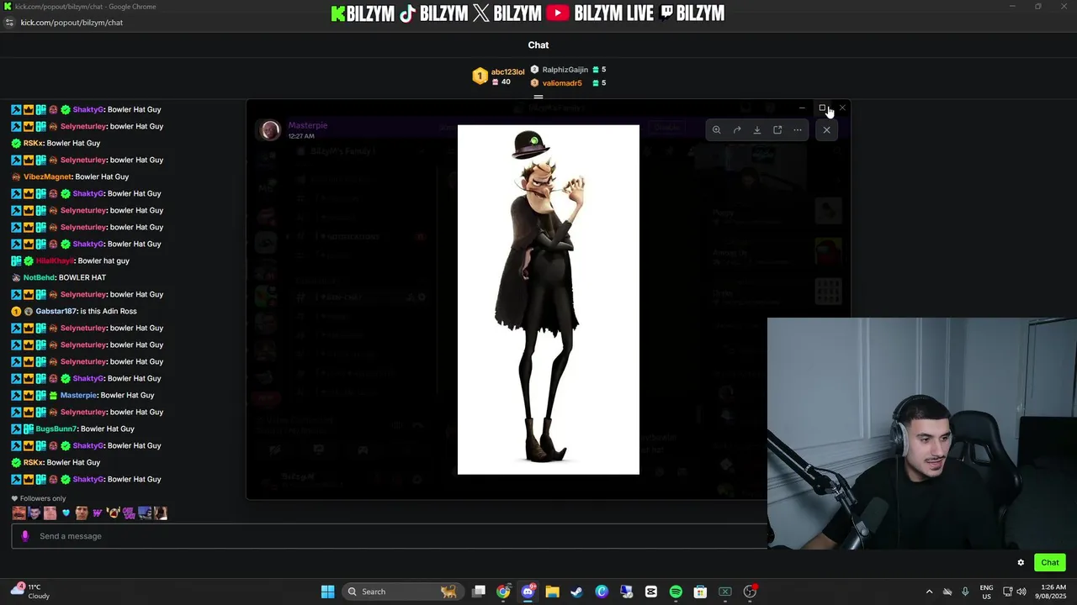This screenshot has width=1077, height=605.
Task: Click Followers only chat mode label
Action: coord(38,498)
